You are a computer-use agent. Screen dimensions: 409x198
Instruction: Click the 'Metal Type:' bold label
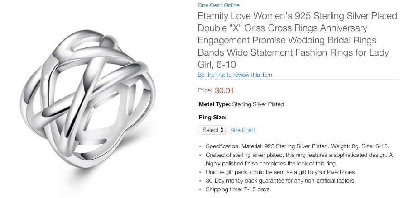[x=215, y=104]
